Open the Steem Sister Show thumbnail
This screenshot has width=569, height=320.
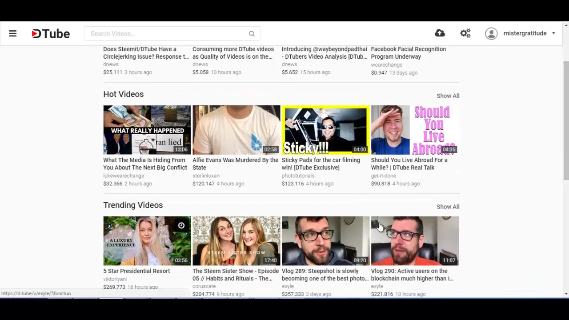point(236,241)
